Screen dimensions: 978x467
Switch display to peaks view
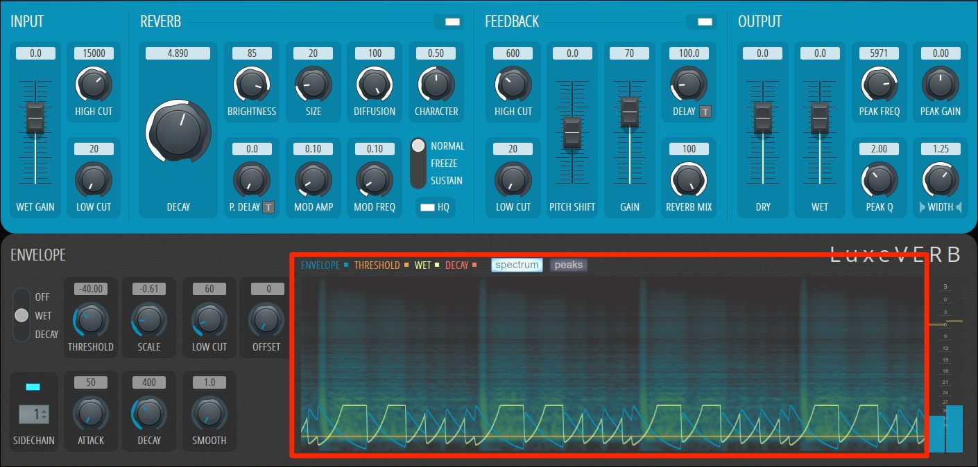tap(569, 265)
